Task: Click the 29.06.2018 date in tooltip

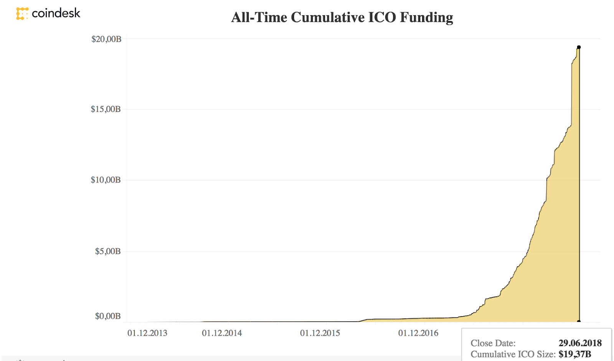Action: [580, 343]
